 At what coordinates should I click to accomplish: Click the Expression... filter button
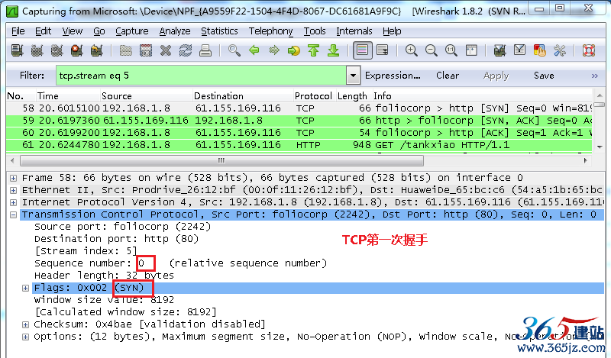[x=393, y=76]
